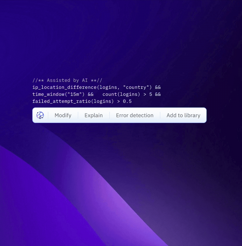Click the AI assistant orbit icon
This screenshot has width=242, height=246.
pyautogui.click(x=40, y=115)
